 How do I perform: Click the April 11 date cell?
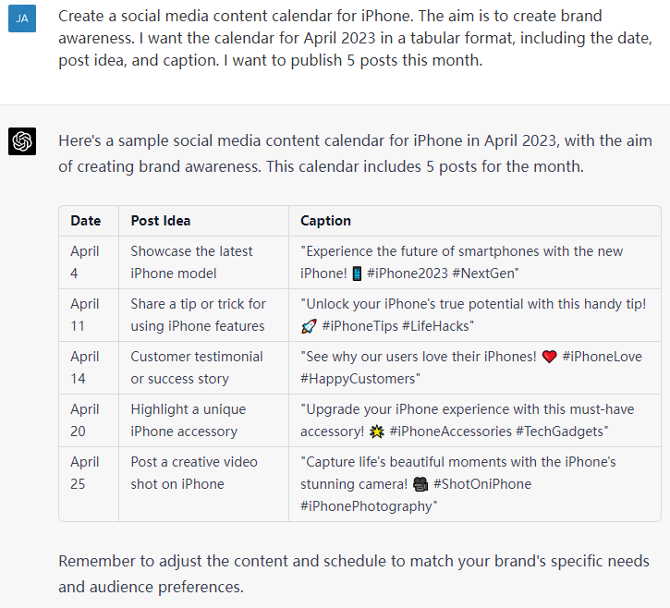tap(89, 315)
